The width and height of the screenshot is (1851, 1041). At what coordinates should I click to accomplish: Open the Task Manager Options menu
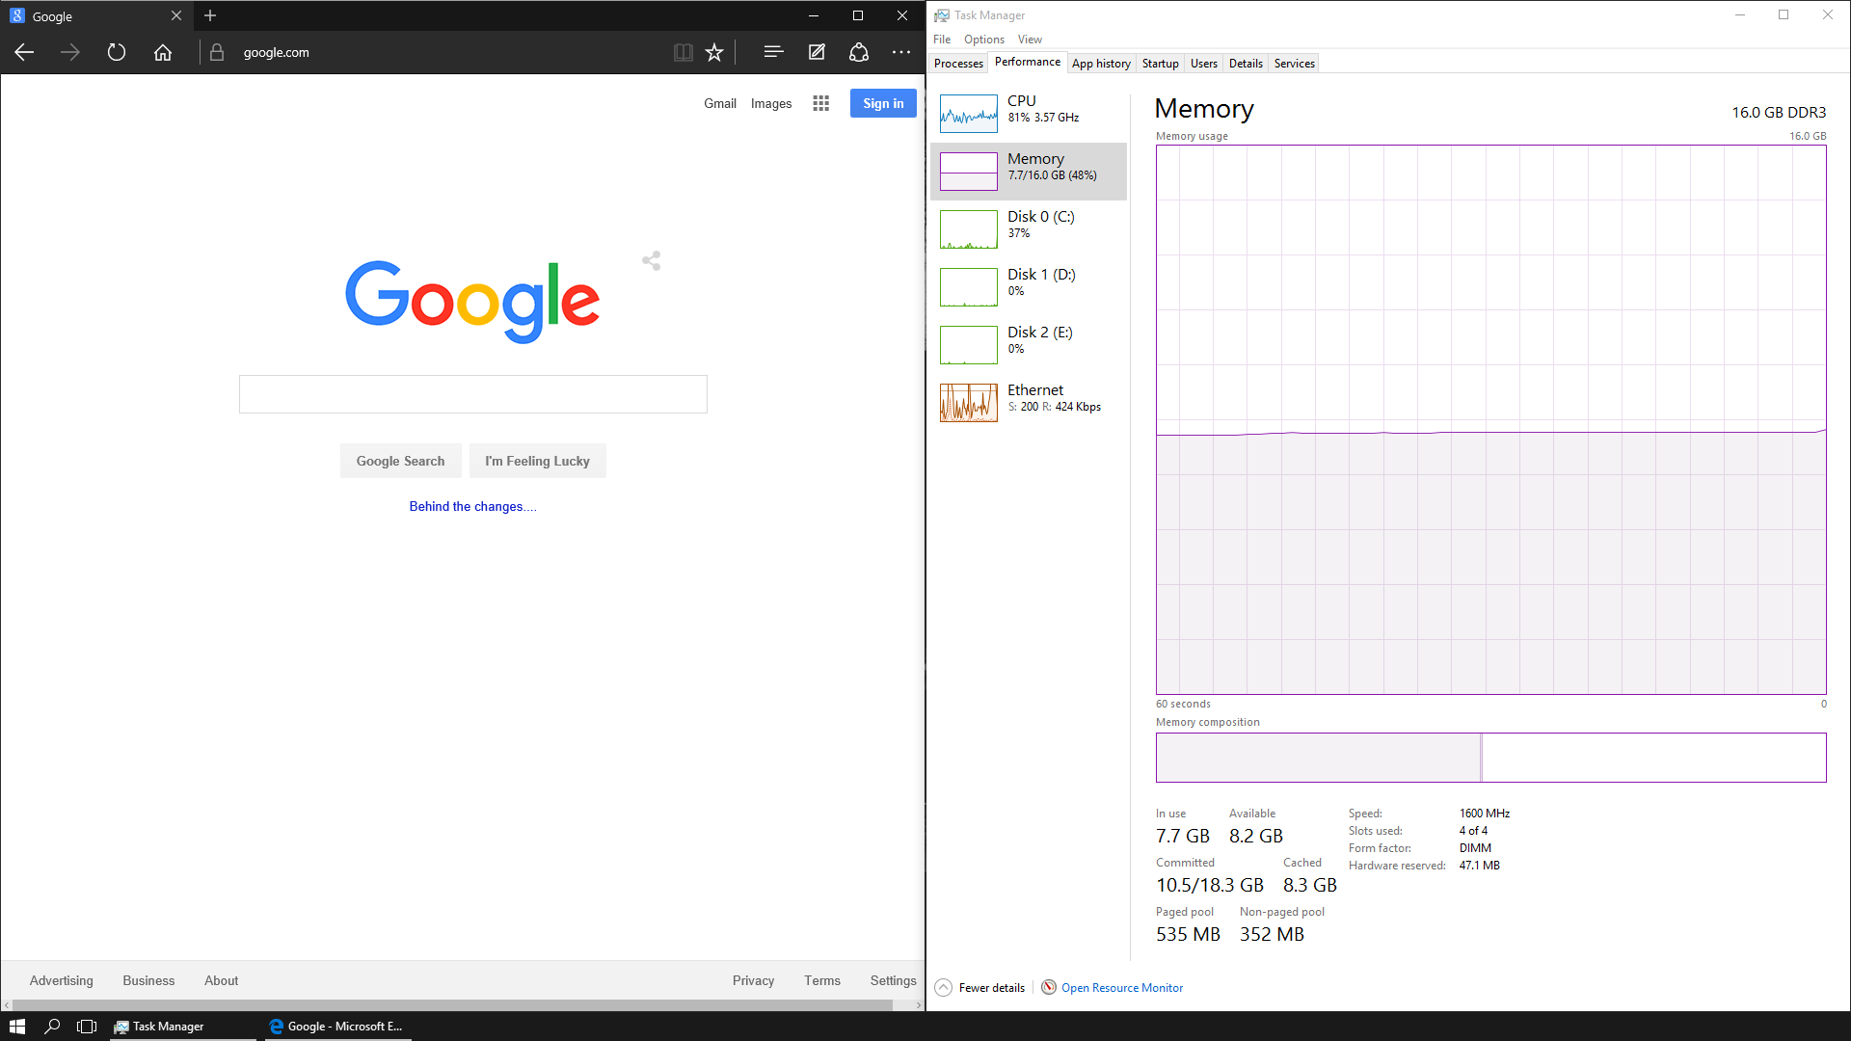[x=983, y=40]
